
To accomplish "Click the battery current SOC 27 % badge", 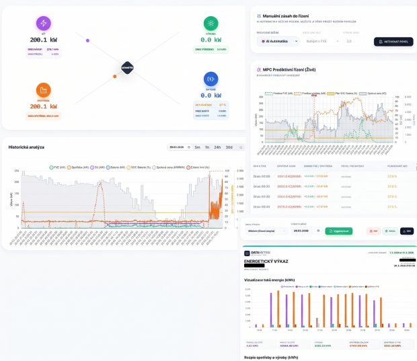I will pyautogui.click(x=211, y=105).
